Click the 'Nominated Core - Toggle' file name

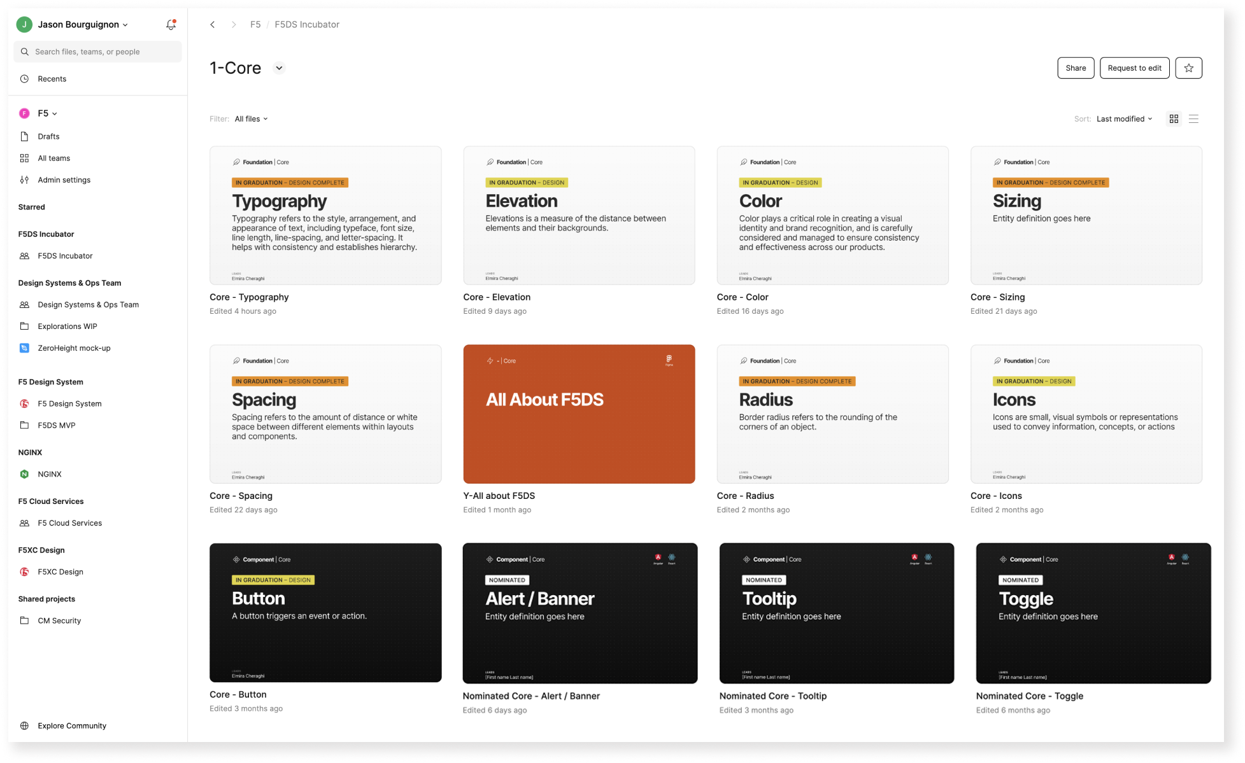coord(1029,696)
